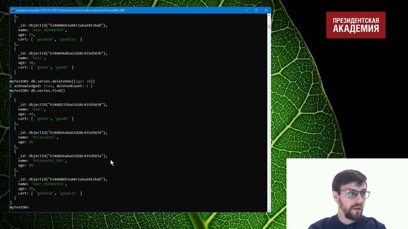Click the db.series.deleteOne({age: 30}) command
408x229 pixels.
click(62, 81)
